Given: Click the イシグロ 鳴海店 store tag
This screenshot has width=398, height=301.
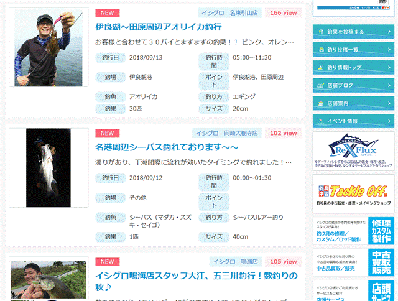Looking at the screenshot, I should coord(235,261).
